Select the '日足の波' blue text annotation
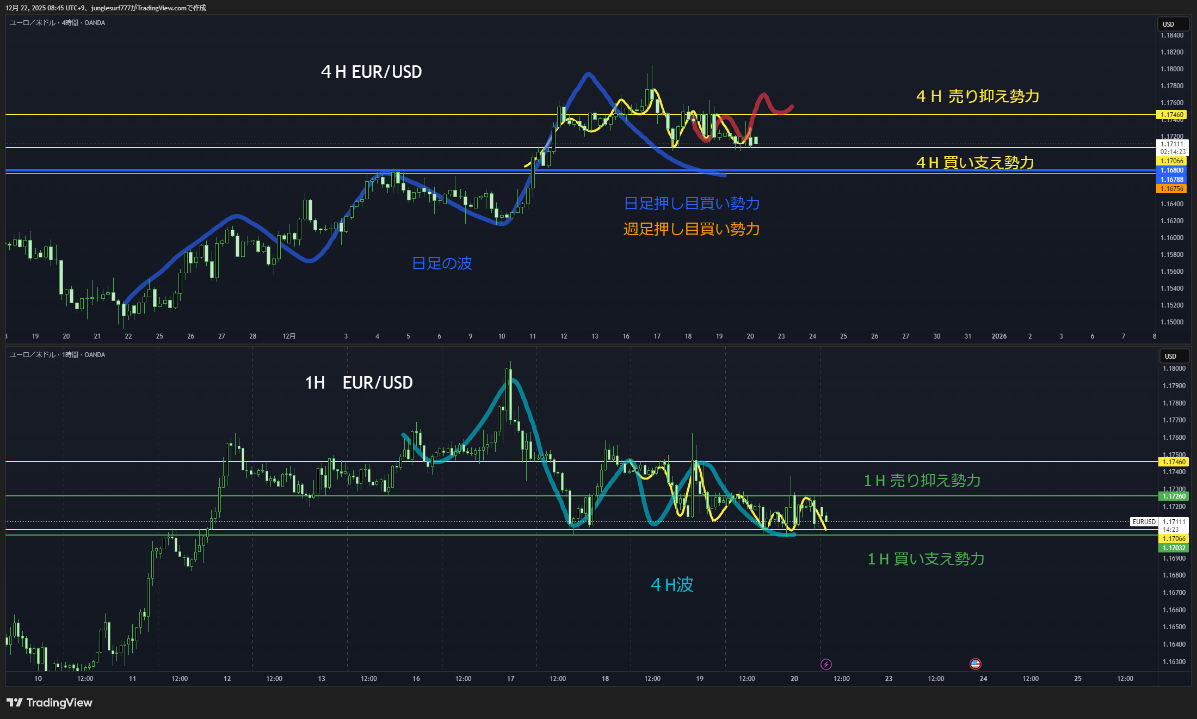 click(x=441, y=263)
